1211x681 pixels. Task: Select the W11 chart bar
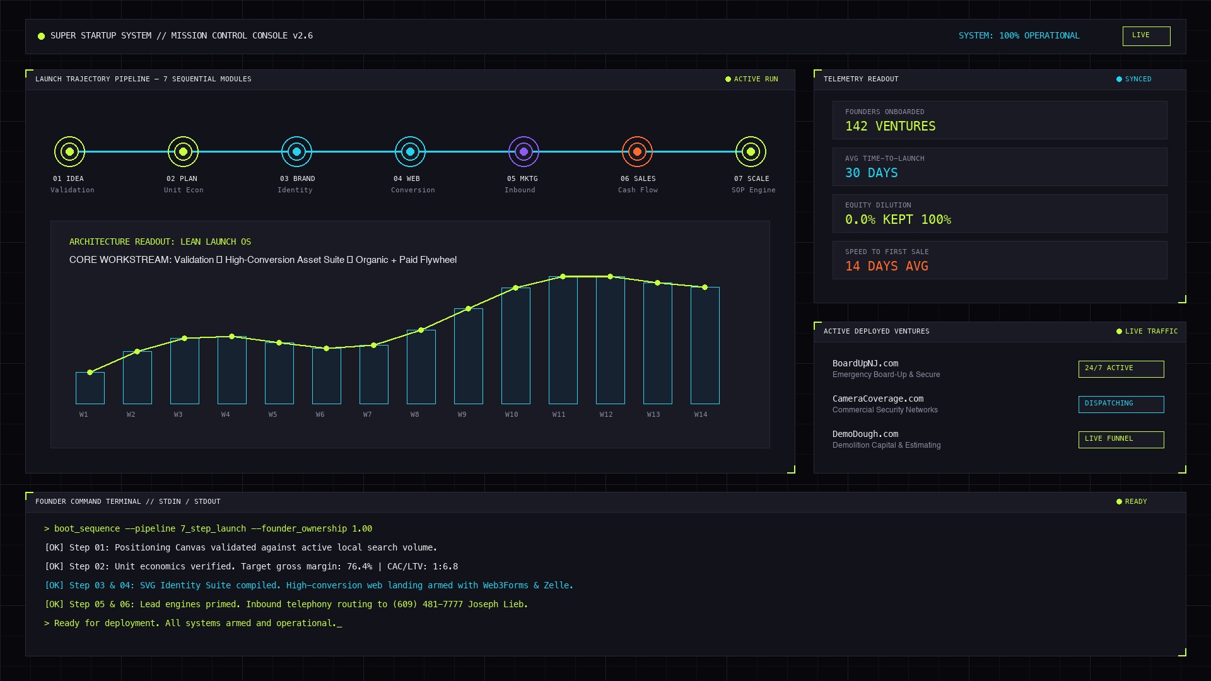tap(563, 340)
